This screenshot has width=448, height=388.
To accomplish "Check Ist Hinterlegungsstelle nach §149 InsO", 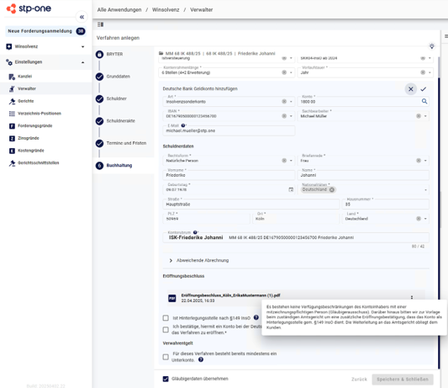I will (x=166, y=318).
